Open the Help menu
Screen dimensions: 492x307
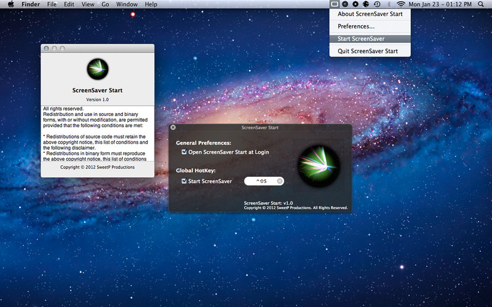(151, 4)
